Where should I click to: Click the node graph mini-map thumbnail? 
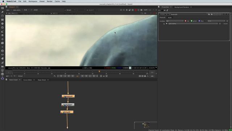[x=146, y=125]
